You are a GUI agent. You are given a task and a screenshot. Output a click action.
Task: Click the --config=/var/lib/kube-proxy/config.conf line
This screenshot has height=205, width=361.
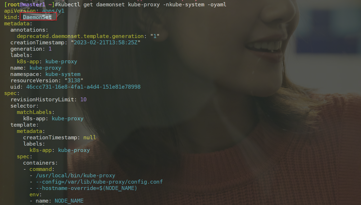96,182
